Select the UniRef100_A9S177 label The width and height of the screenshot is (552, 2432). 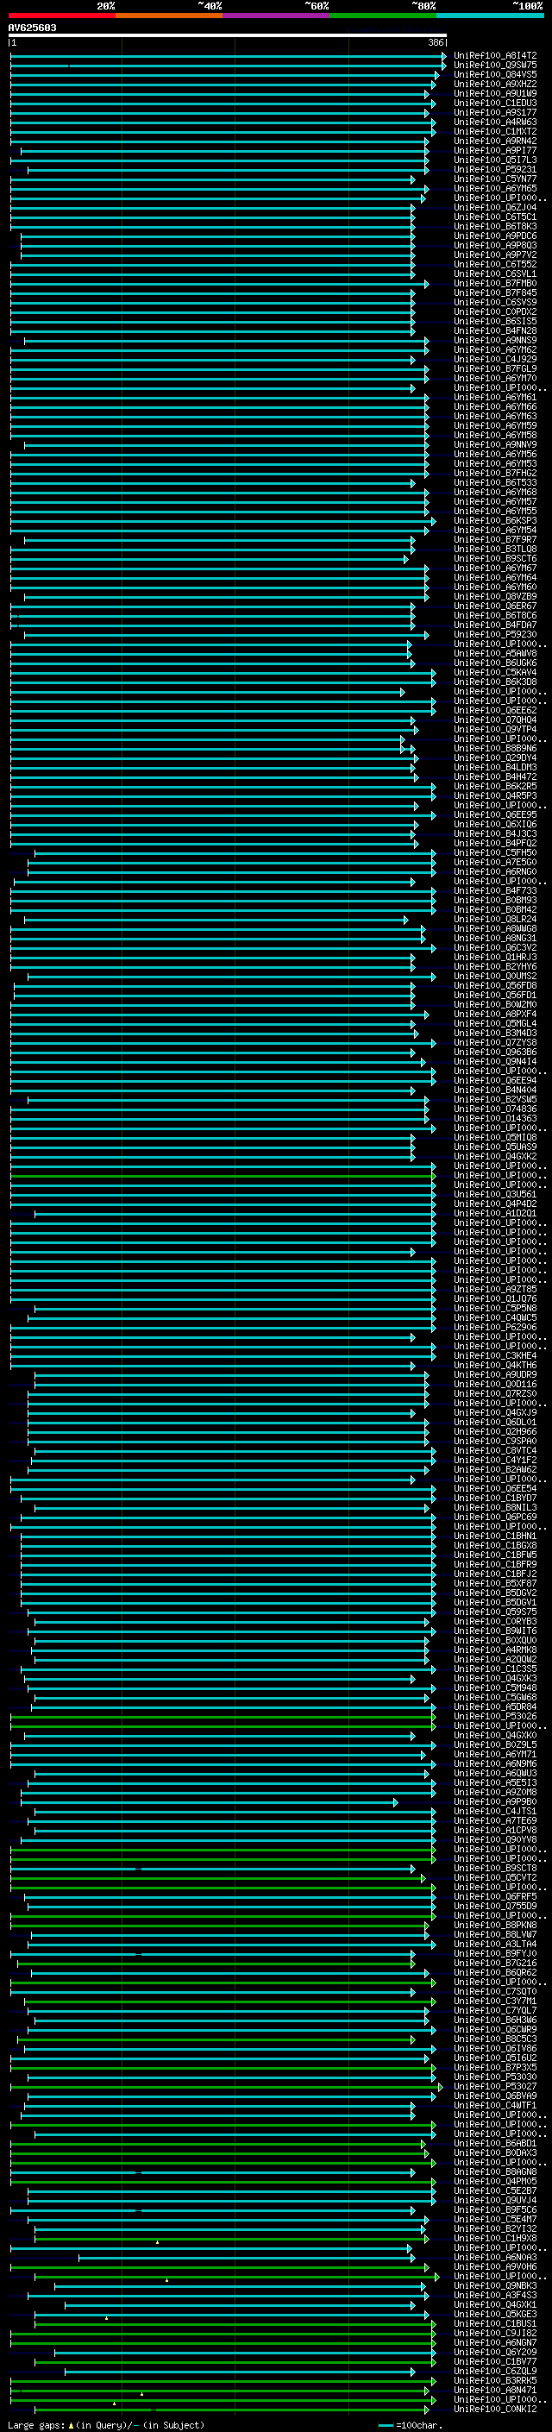(x=495, y=112)
